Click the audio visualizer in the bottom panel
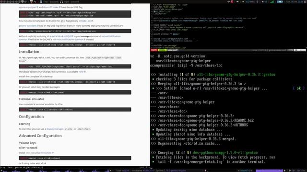 pyautogui.click(x=56, y=171)
